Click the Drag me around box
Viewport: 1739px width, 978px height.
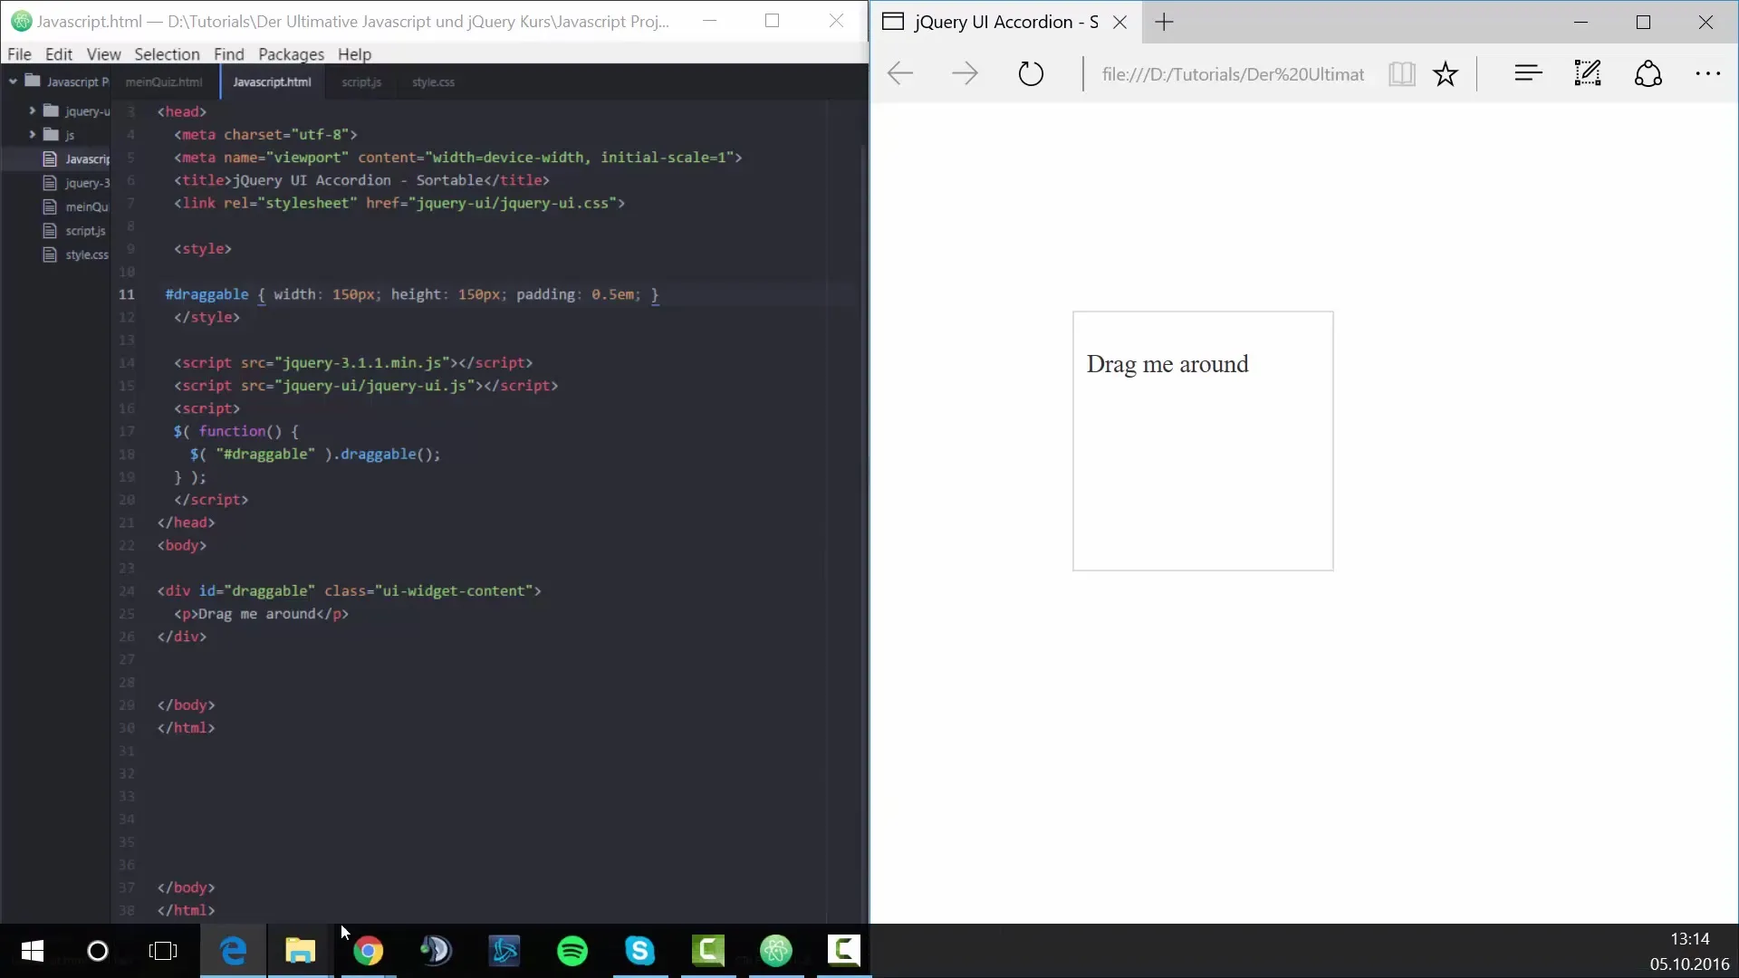pos(1203,441)
